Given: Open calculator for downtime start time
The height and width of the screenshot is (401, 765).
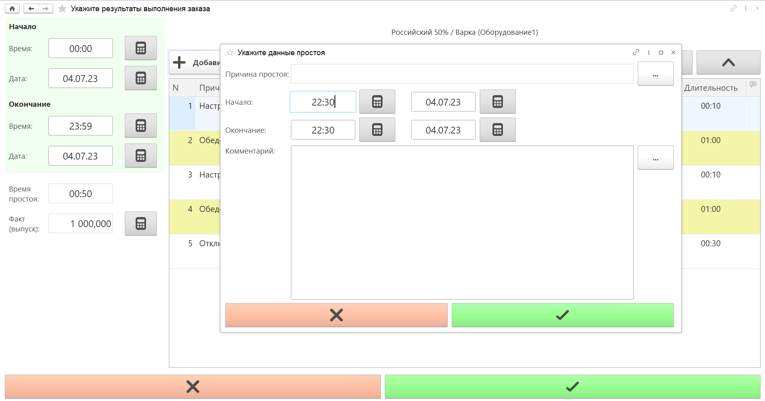Looking at the screenshot, I should point(377,102).
